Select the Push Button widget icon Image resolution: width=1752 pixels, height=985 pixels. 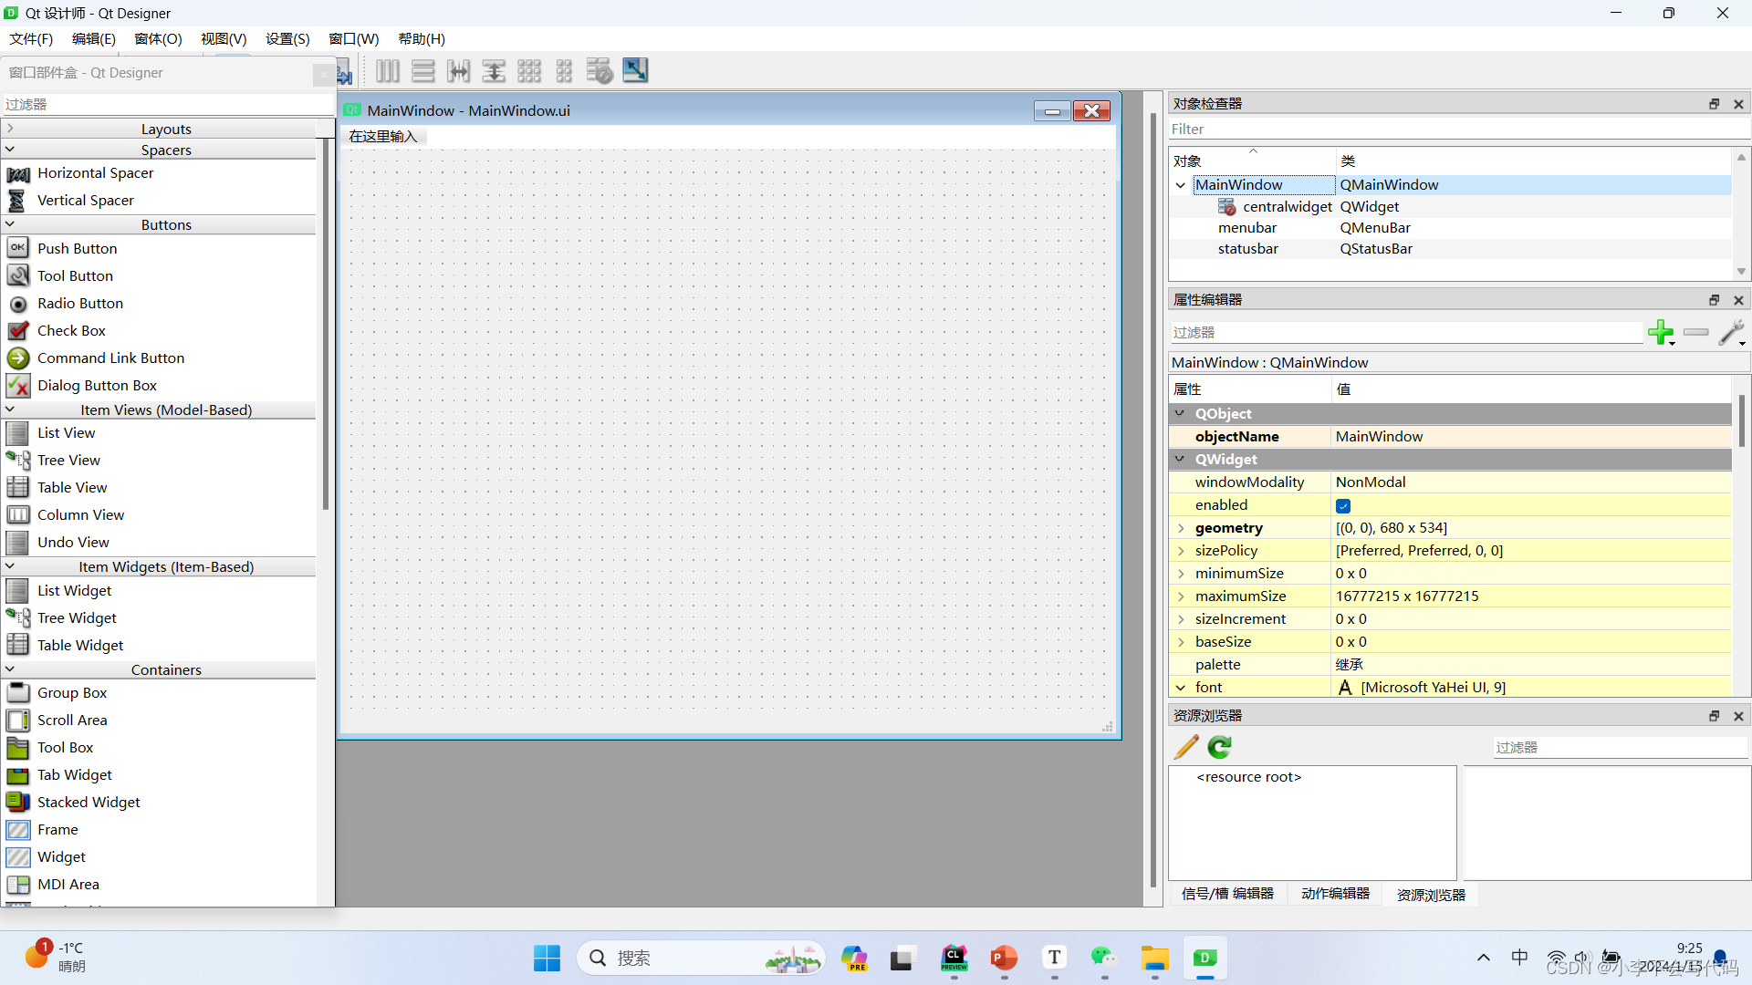(18, 248)
